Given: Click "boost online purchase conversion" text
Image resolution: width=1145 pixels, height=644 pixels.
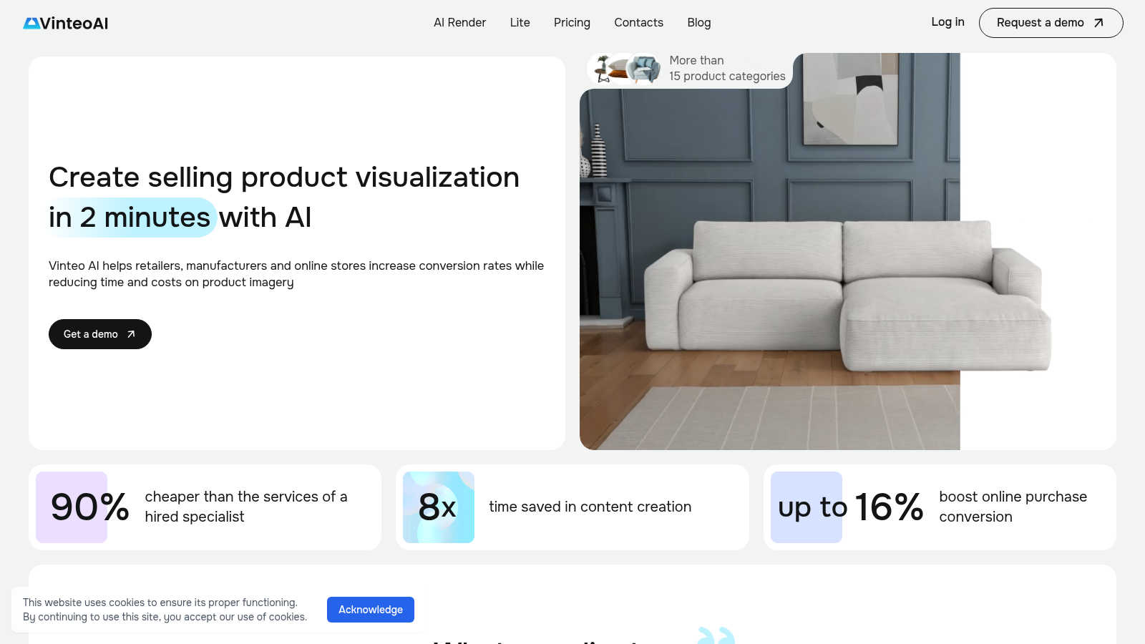Looking at the screenshot, I should pos(1013,507).
